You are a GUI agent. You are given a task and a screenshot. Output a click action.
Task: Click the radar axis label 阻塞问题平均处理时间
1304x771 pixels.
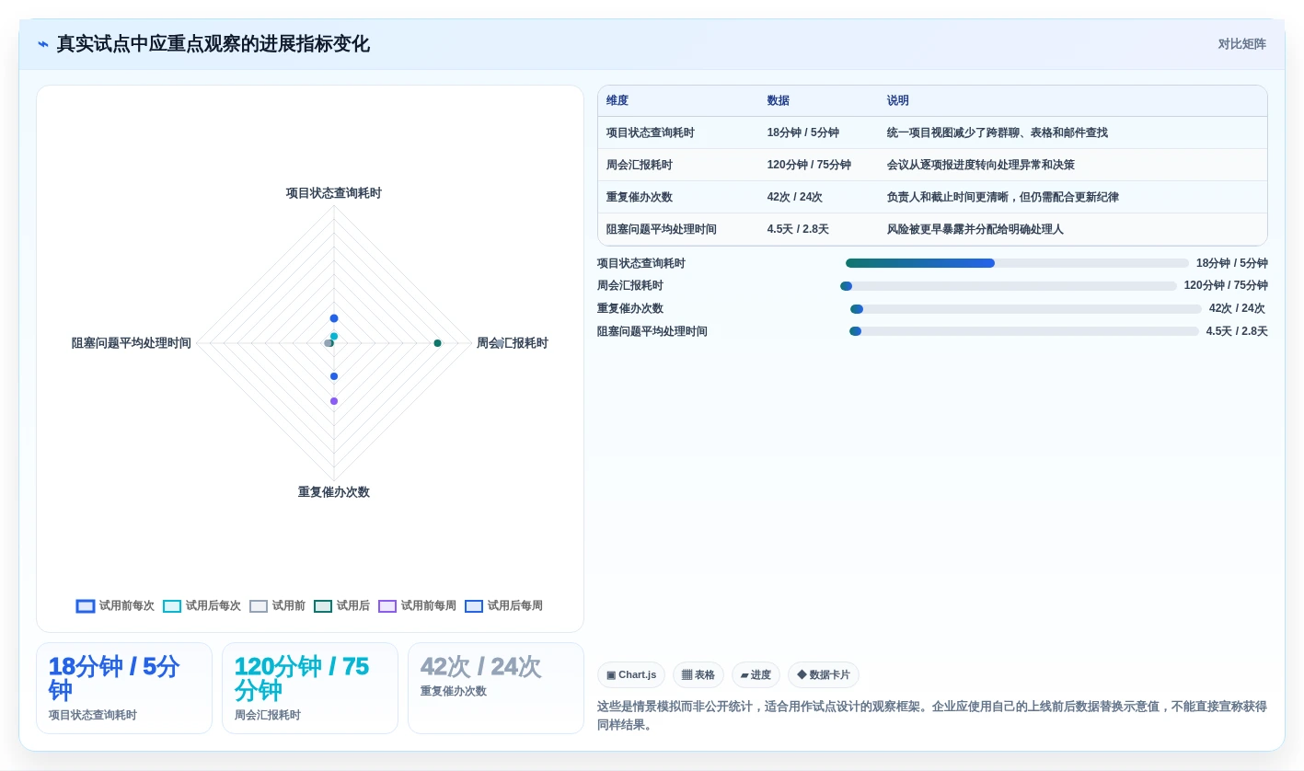click(x=132, y=343)
